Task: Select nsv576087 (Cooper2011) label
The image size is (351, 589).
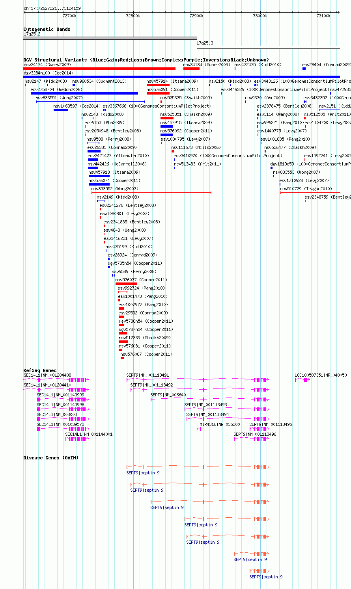Action: (146, 354)
